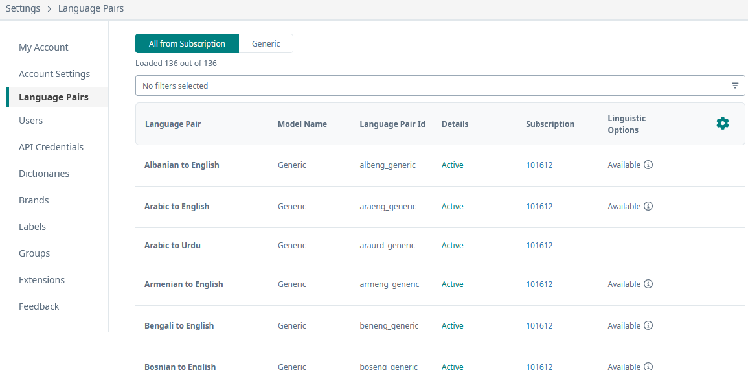Viewport: 748px width, 370px height.
Task: Click the filter icon in filter bar
Action: [735, 86]
